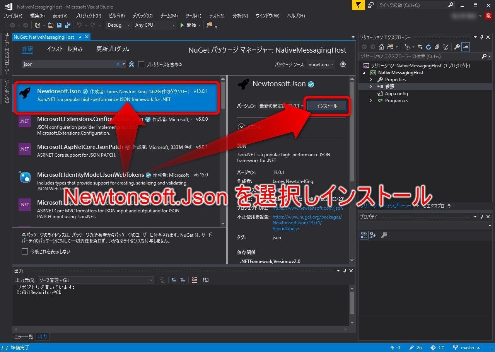The image size is (495, 352).
Task: Click the Show All Files icon
Action: click(x=445, y=47)
